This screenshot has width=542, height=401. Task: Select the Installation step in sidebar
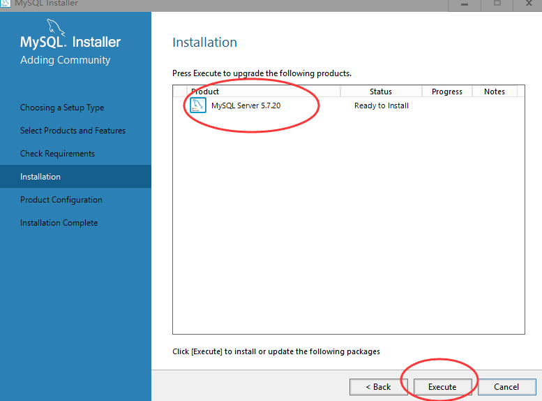[75, 177]
